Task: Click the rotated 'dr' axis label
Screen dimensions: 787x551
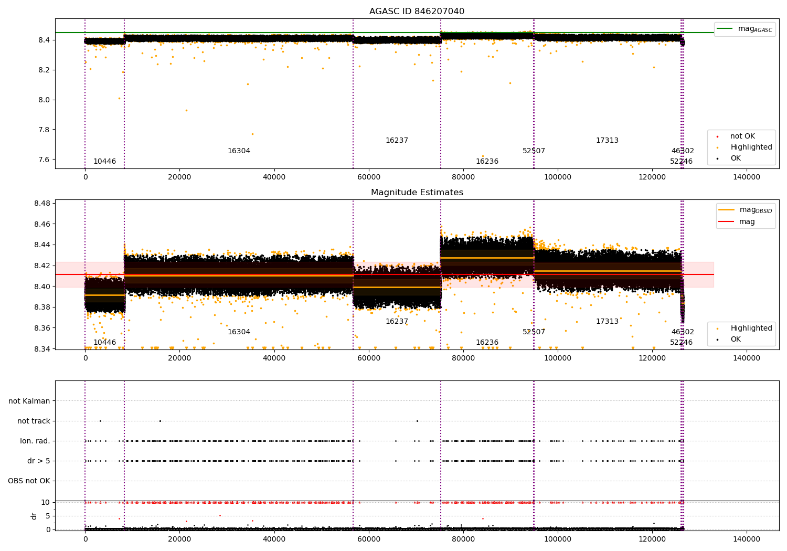Action: [34, 516]
